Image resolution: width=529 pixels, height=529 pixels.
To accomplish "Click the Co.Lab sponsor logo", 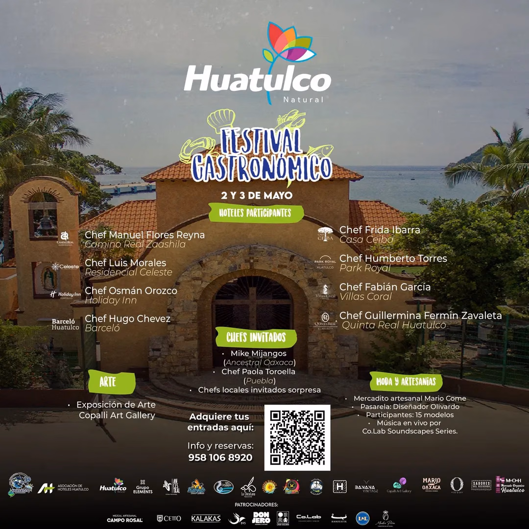I will 309,518.
